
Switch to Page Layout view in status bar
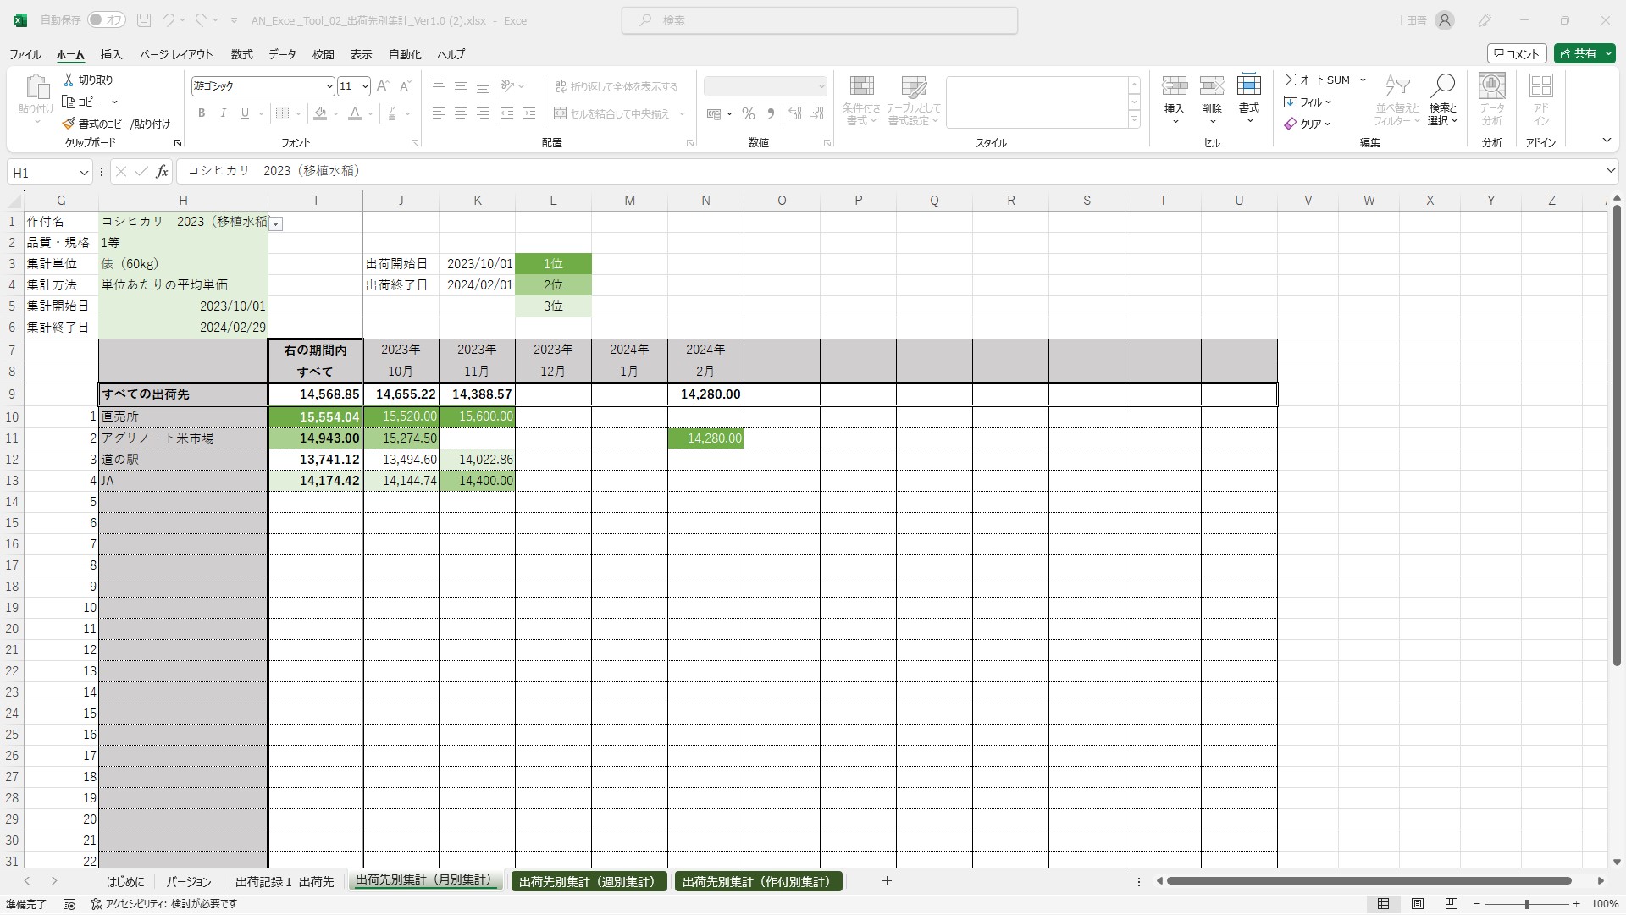coord(1418,904)
